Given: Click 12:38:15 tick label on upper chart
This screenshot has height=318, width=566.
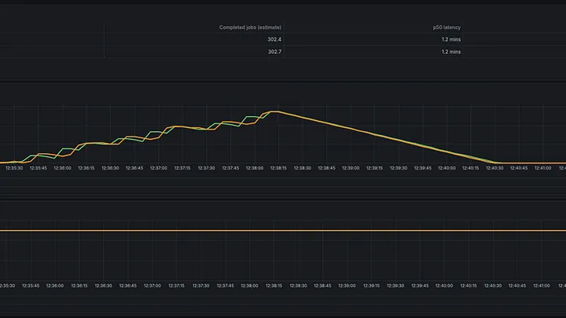Looking at the screenshot, I should click(x=278, y=168).
